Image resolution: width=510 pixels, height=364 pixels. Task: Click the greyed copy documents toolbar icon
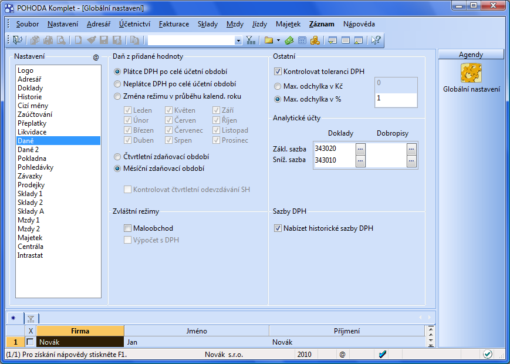coord(35,40)
